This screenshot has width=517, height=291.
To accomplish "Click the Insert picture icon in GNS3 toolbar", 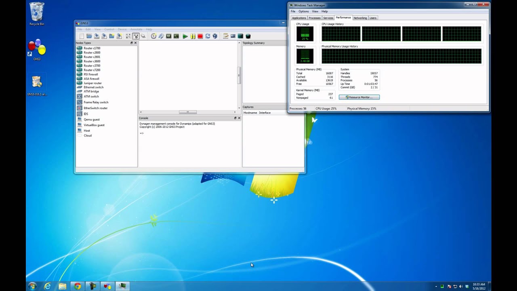I will point(233,36).
